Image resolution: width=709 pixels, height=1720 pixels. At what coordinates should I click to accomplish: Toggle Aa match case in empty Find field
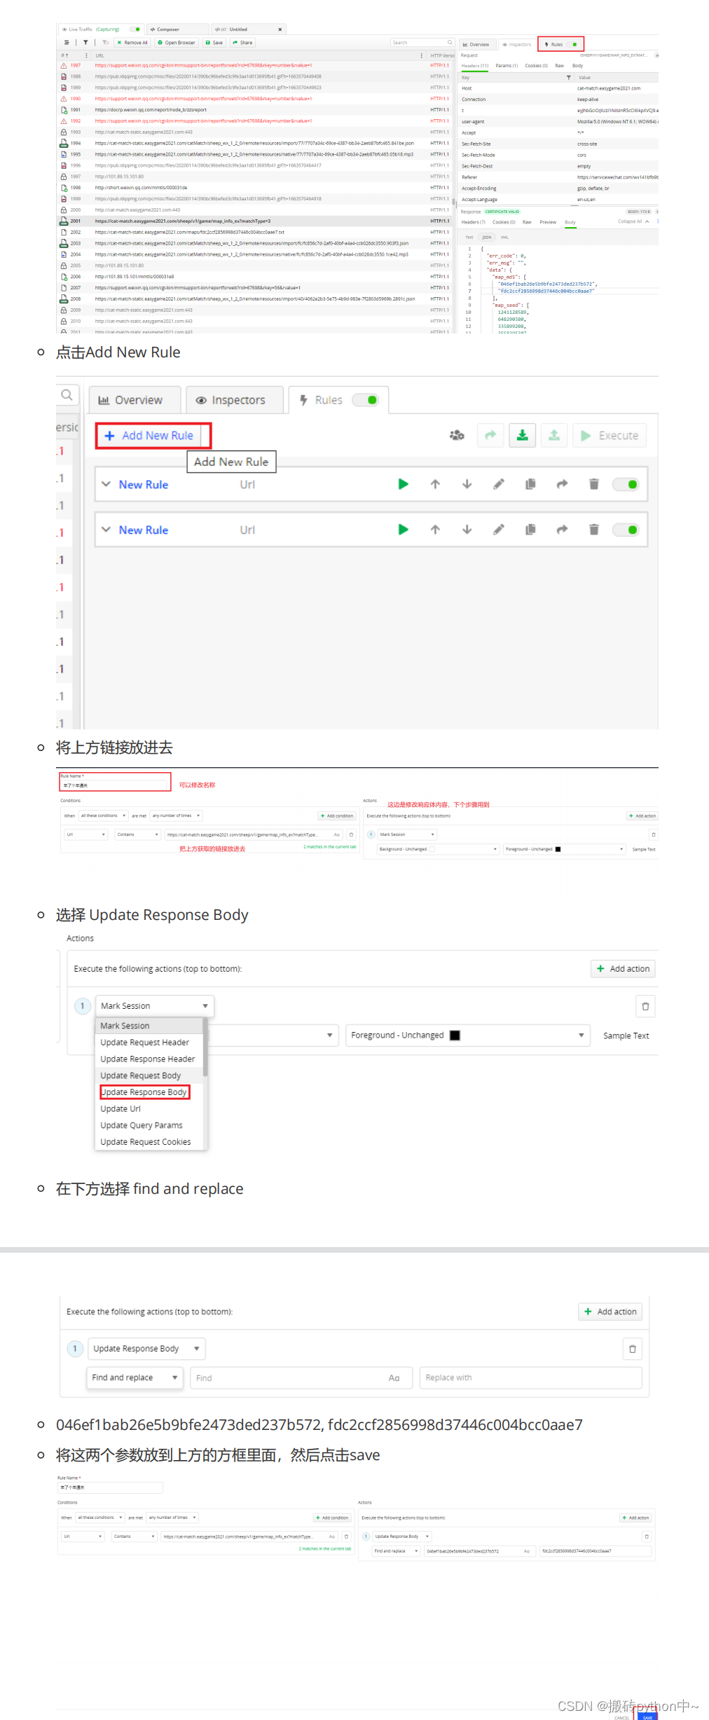pos(394,1378)
